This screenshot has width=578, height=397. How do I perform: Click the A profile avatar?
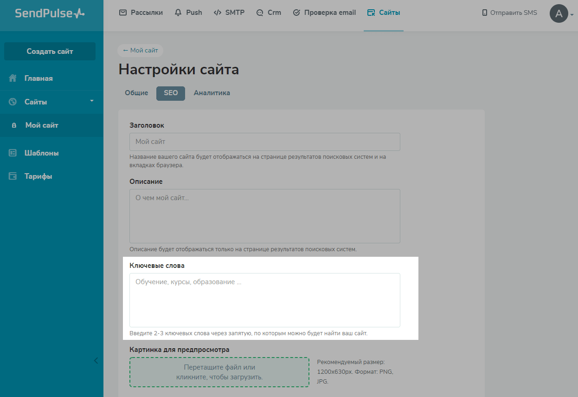point(559,13)
